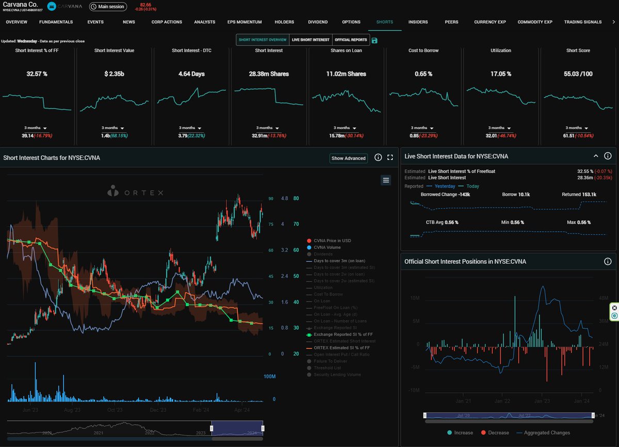This screenshot has width=619, height=447.
Task: Toggle Increase bars in positions legend
Action: coord(460,433)
